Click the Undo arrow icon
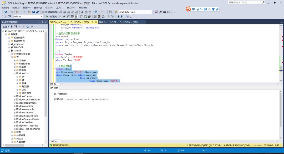 96,12
